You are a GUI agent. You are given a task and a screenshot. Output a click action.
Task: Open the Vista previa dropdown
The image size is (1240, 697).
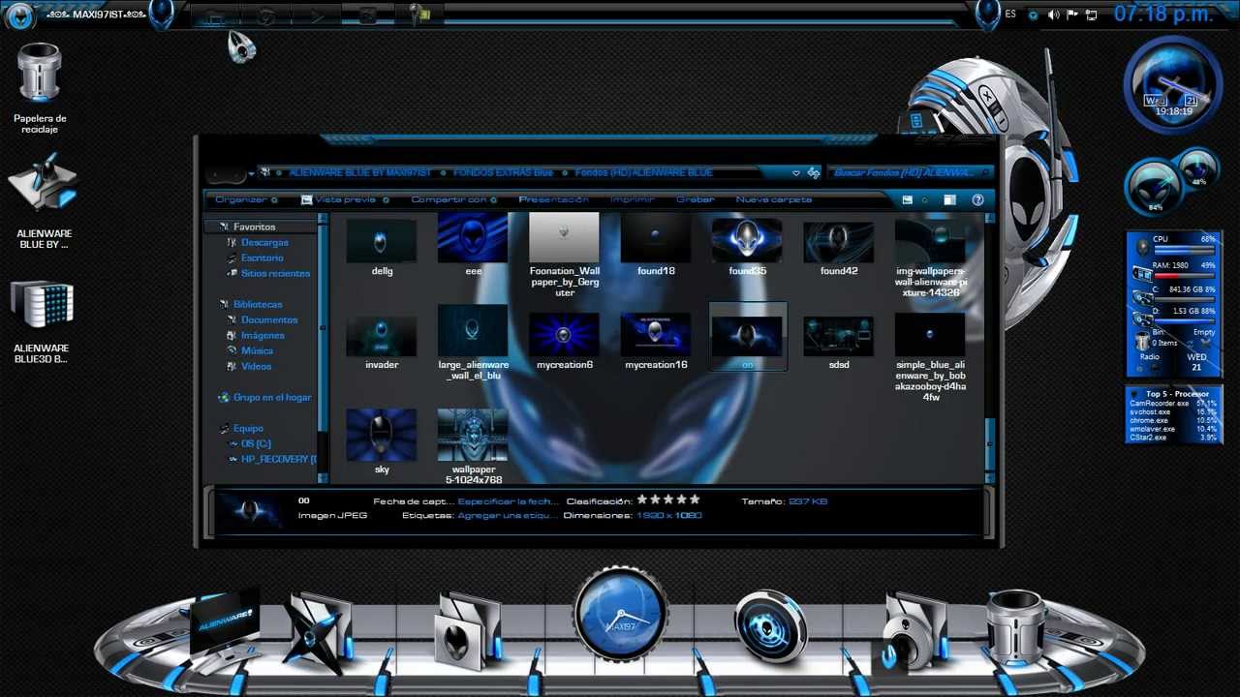pyautogui.click(x=345, y=200)
